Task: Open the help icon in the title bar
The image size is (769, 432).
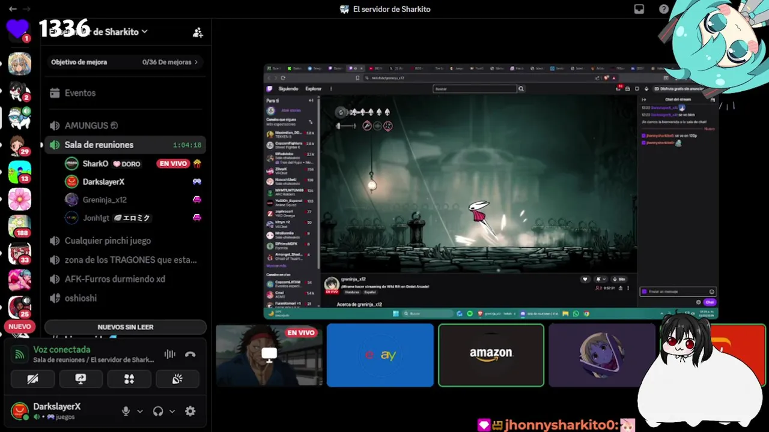Action: click(x=664, y=9)
